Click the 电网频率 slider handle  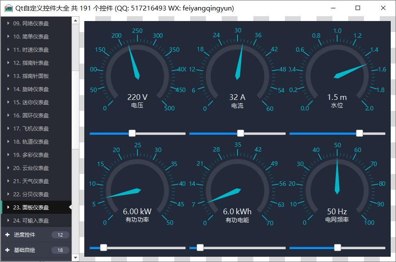coord(338,248)
